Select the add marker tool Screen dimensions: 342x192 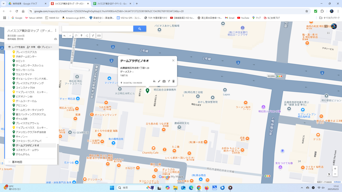[x=82, y=36]
